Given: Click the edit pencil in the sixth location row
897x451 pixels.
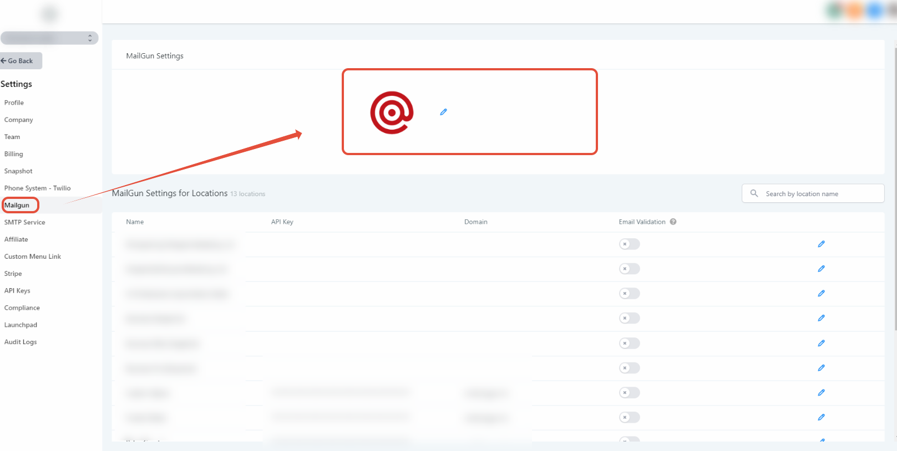Looking at the screenshot, I should 821,368.
